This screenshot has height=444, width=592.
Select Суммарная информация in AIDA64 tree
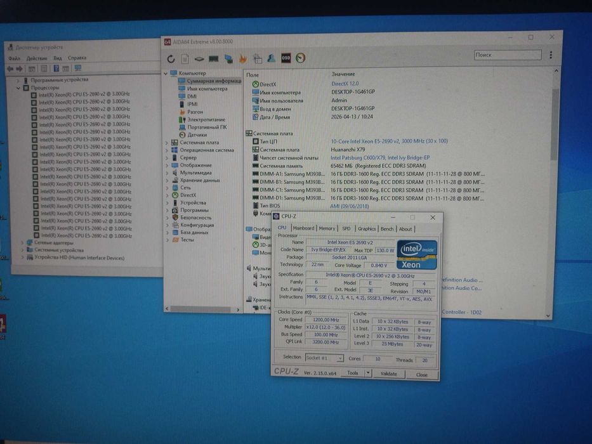click(213, 81)
